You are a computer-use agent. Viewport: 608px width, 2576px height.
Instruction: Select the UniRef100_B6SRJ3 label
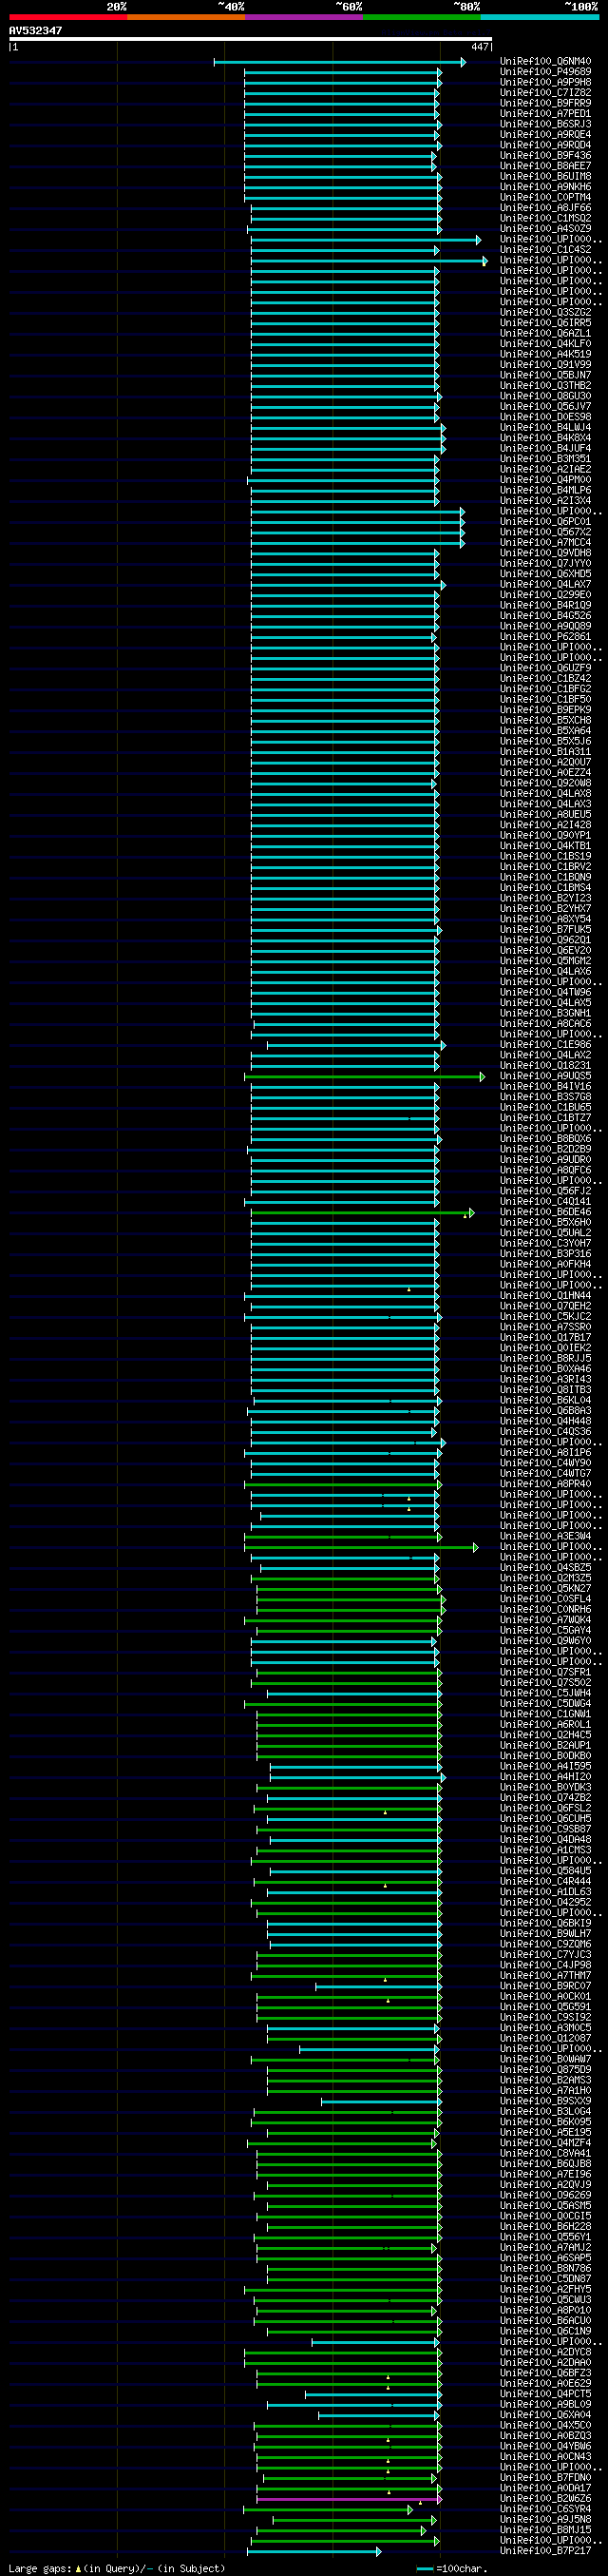(x=545, y=125)
